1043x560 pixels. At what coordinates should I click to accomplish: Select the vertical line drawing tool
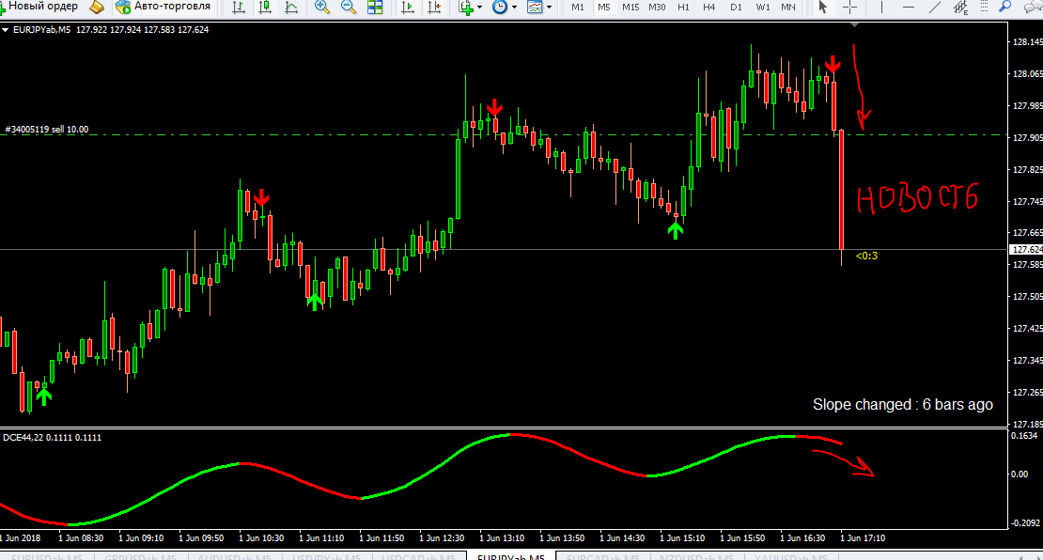(x=881, y=8)
